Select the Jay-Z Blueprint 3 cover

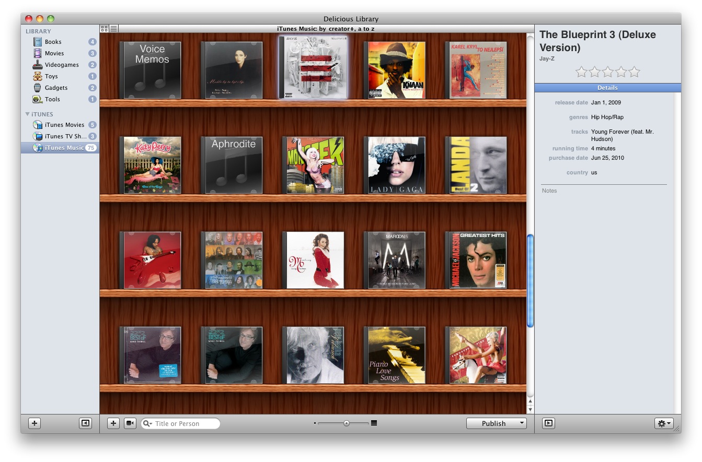coord(314,67)
